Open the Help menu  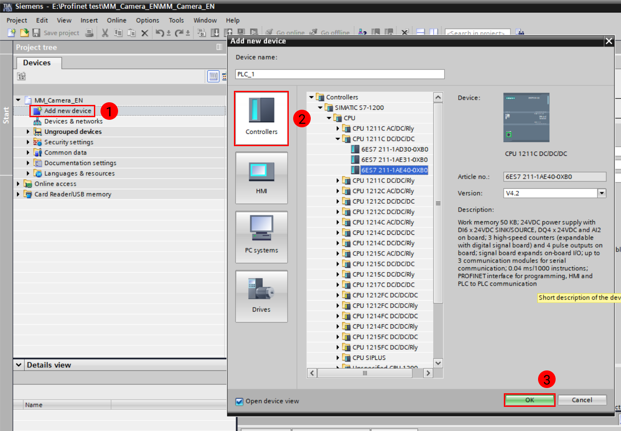tap(233, 20)
